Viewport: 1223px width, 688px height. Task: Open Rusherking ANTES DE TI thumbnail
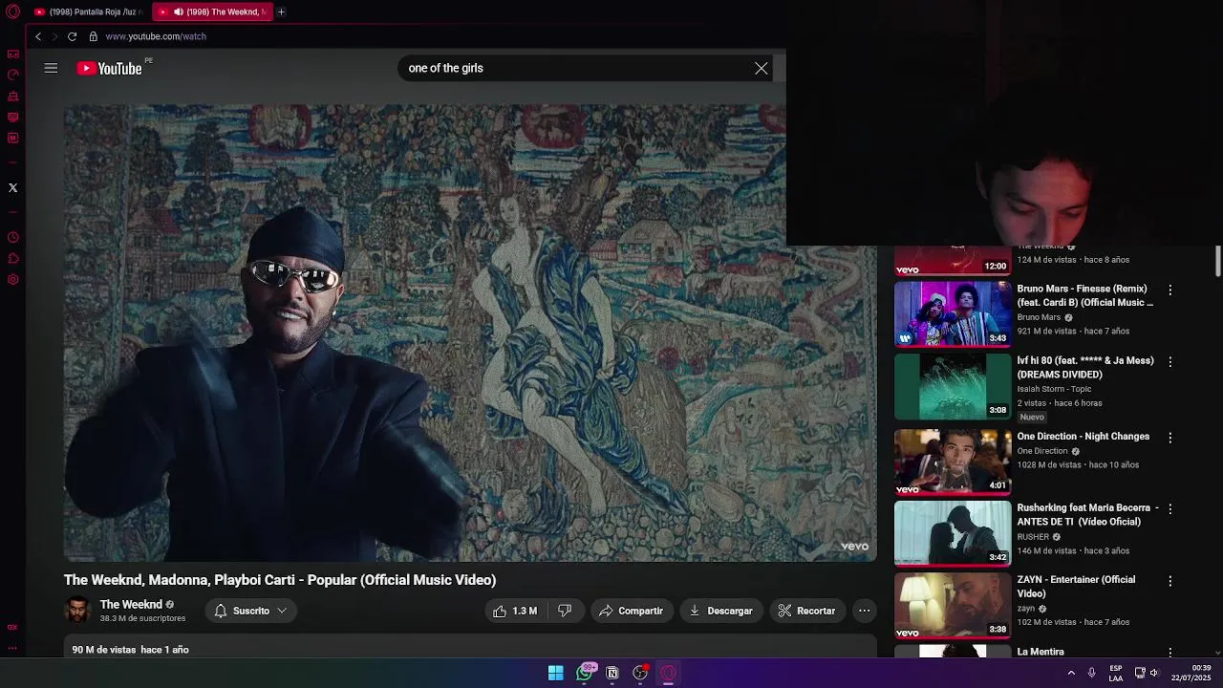click(x=953, y=534)
